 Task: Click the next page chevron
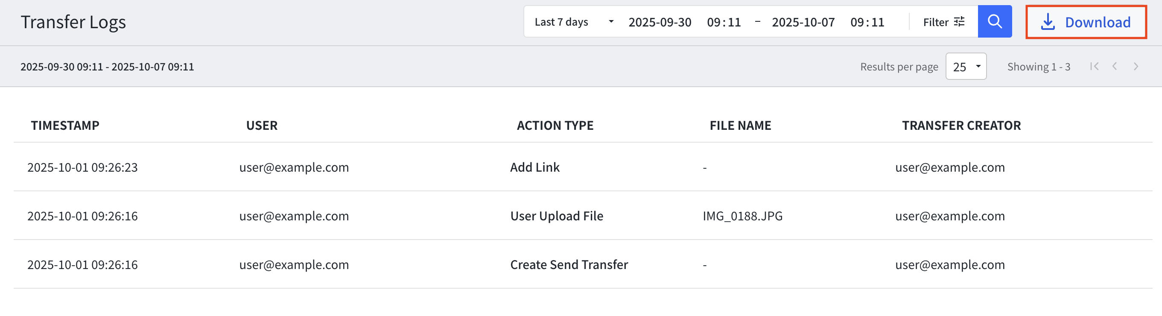[1136, 66]
